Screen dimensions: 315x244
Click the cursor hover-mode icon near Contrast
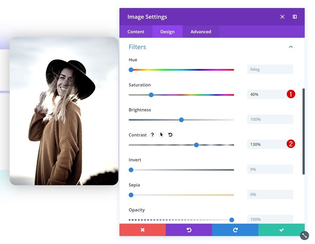click(161, 135)
